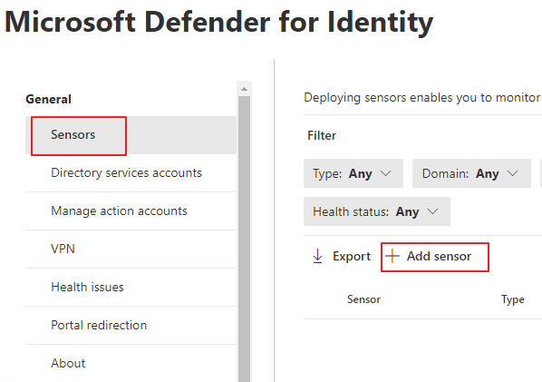Expand the Domain chevron arrow
This screenshot has width=542, height=382.
point(513,173)
